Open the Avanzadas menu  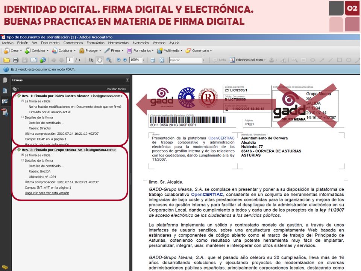coord(140,43)
